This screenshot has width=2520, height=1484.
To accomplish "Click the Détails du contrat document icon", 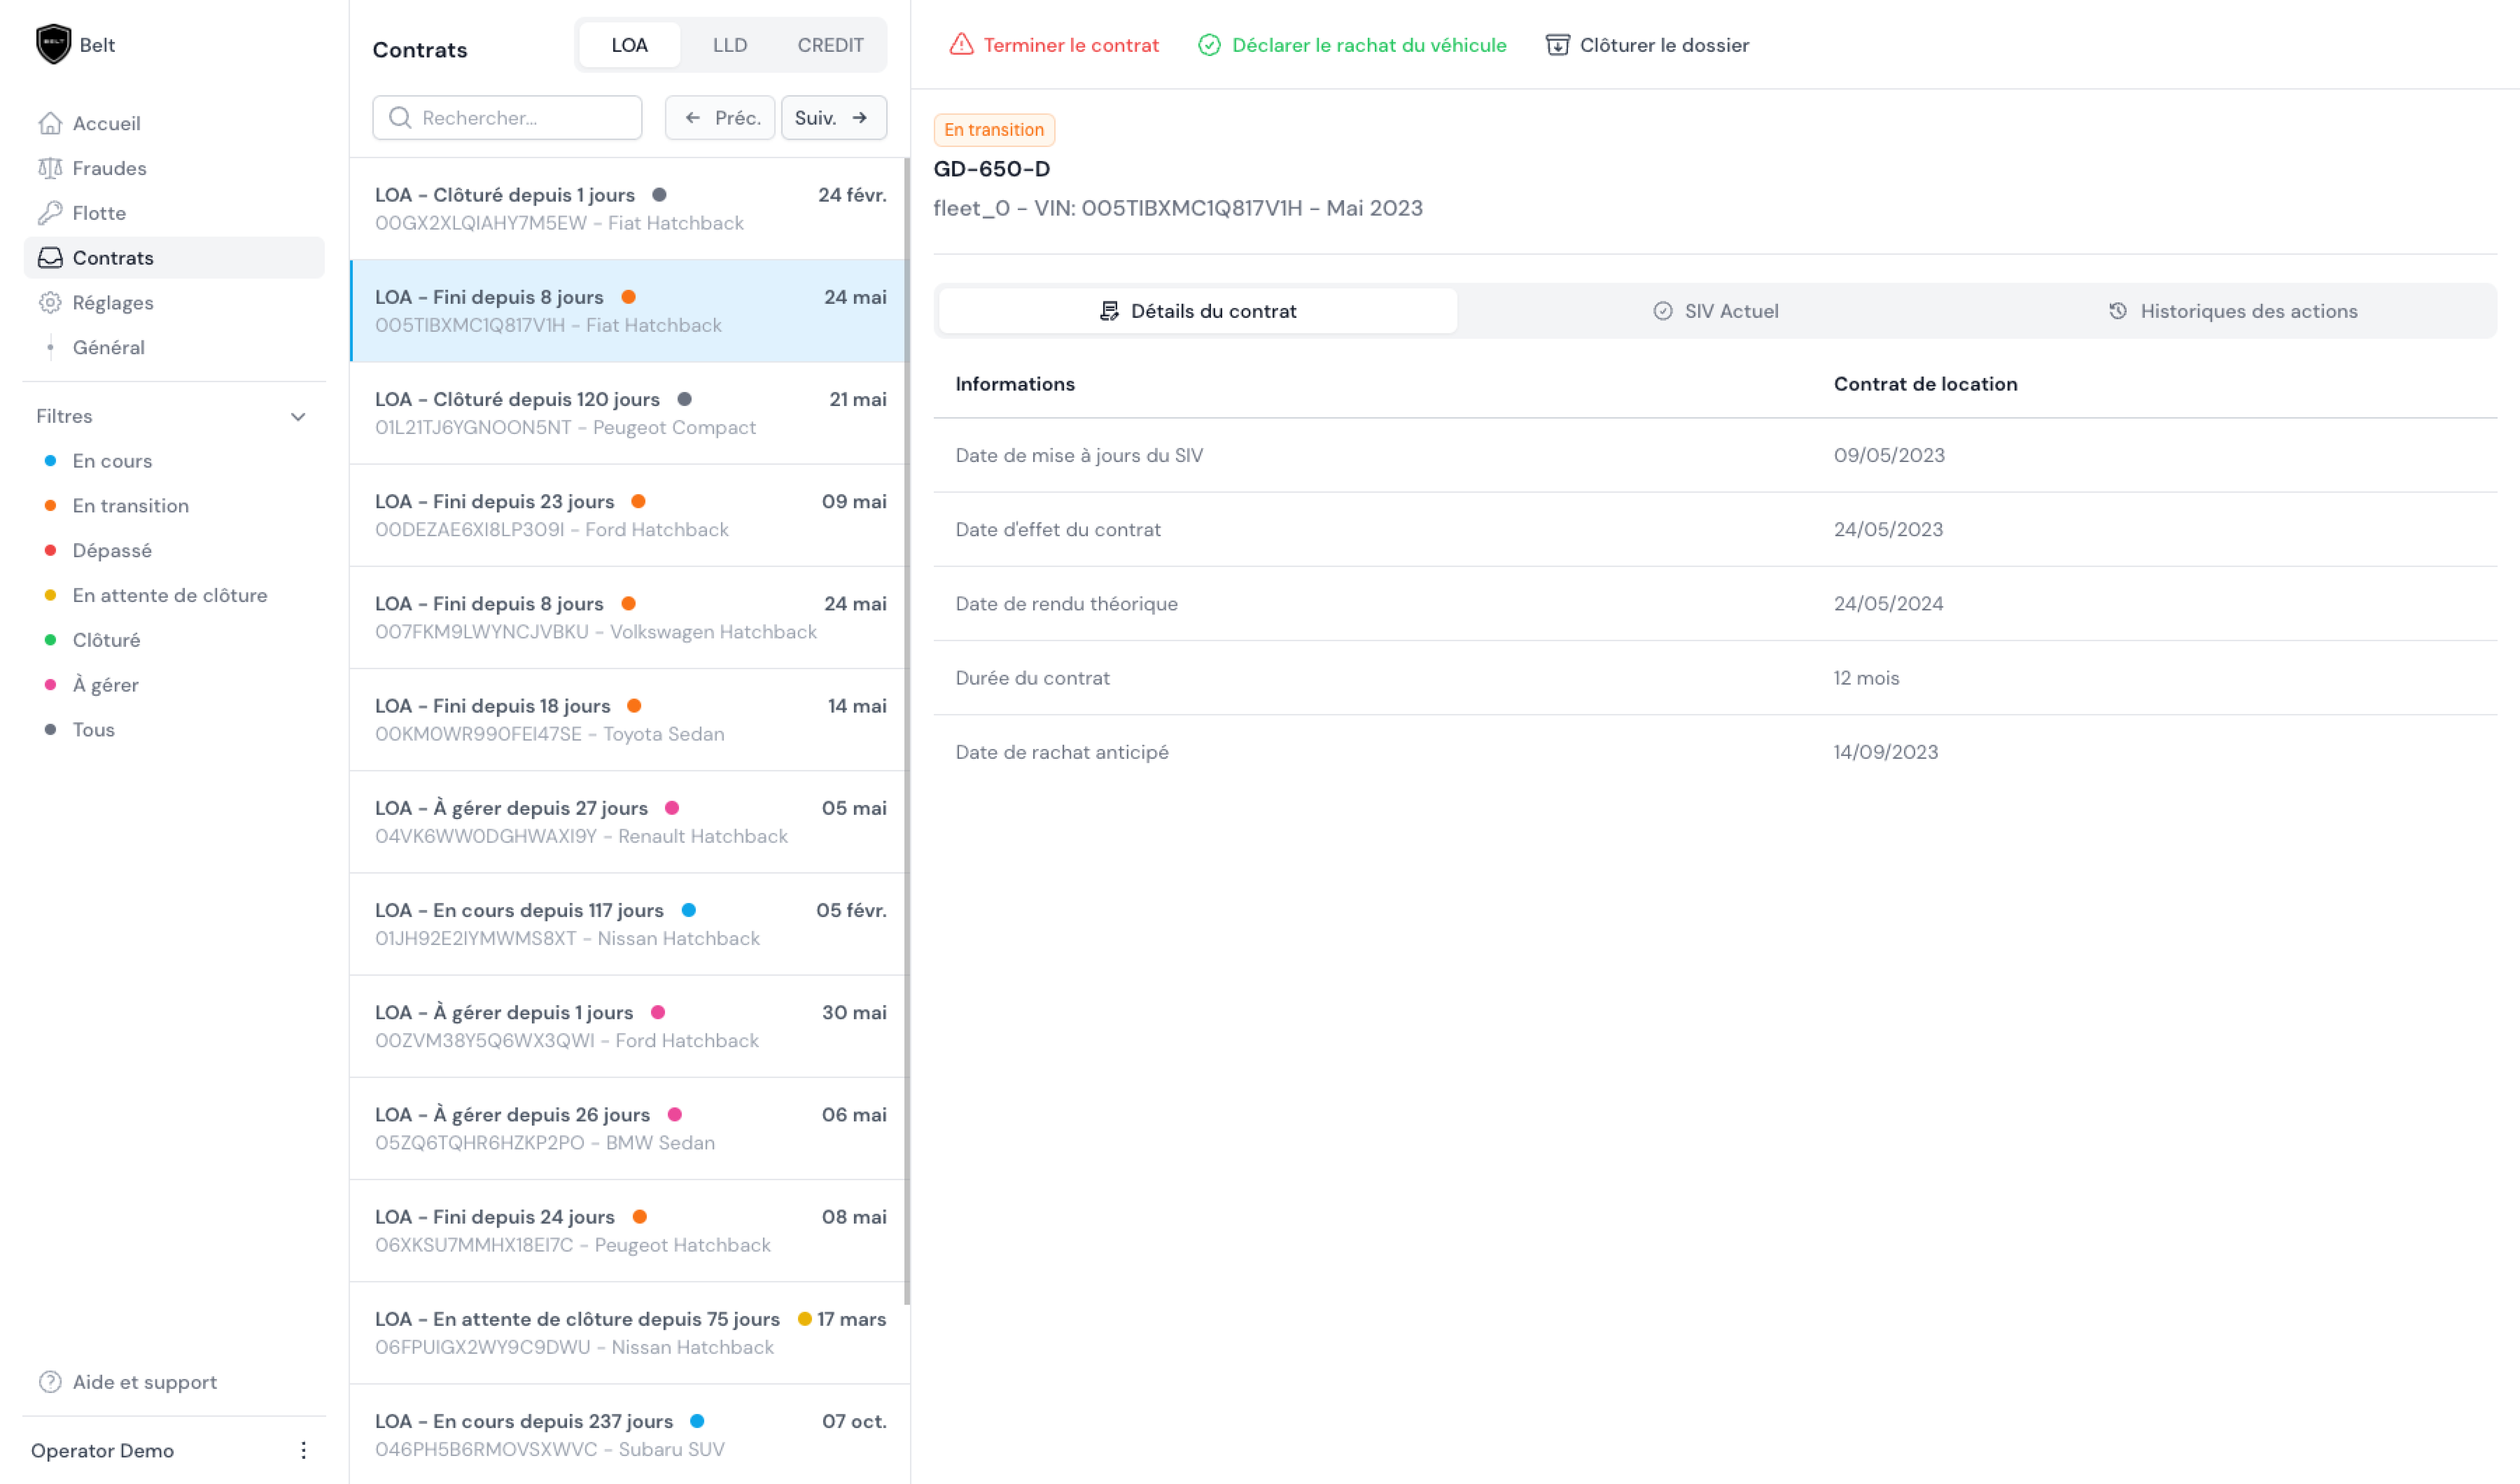I will click(x=1109, y=311).
